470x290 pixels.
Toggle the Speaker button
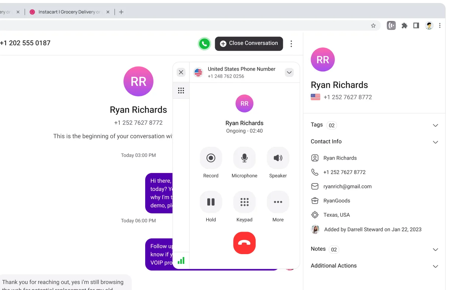[x=278, y=158]
